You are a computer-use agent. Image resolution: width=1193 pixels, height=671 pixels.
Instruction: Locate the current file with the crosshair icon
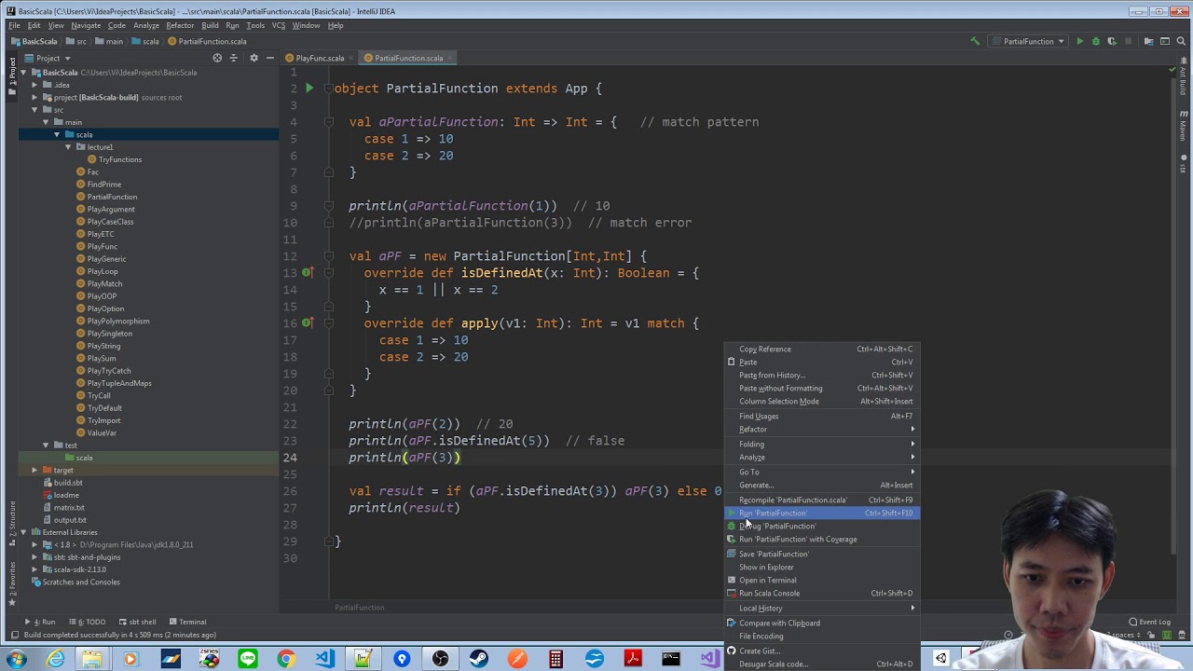pos(217,58)
